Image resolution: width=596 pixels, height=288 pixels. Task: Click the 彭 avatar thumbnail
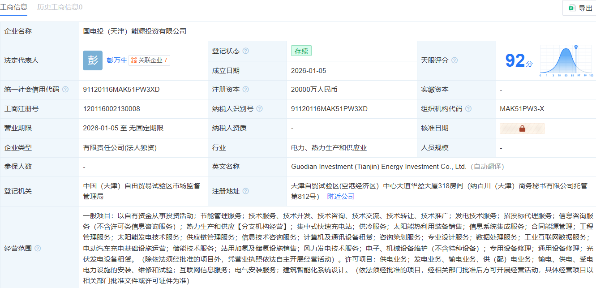pos(92,60)
